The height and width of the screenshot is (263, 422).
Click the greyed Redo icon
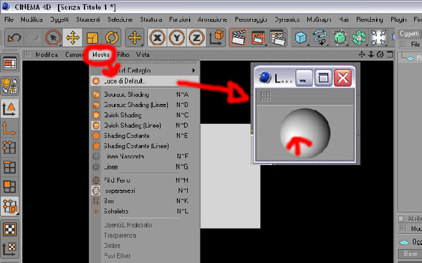pos(33,37)
